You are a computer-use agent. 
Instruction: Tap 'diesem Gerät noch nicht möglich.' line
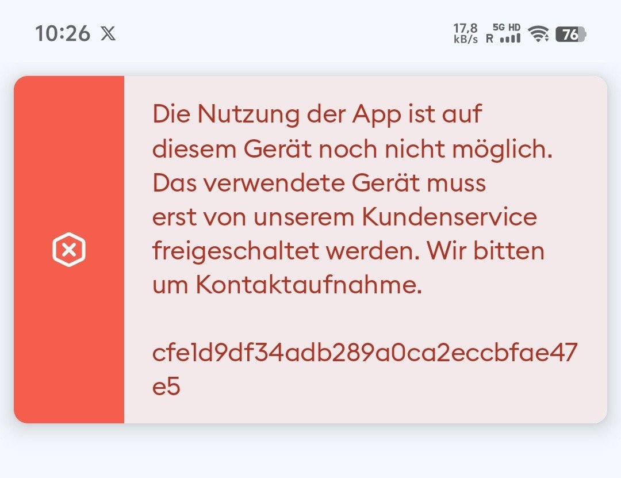pyautogui.click(x=352, y=150)
